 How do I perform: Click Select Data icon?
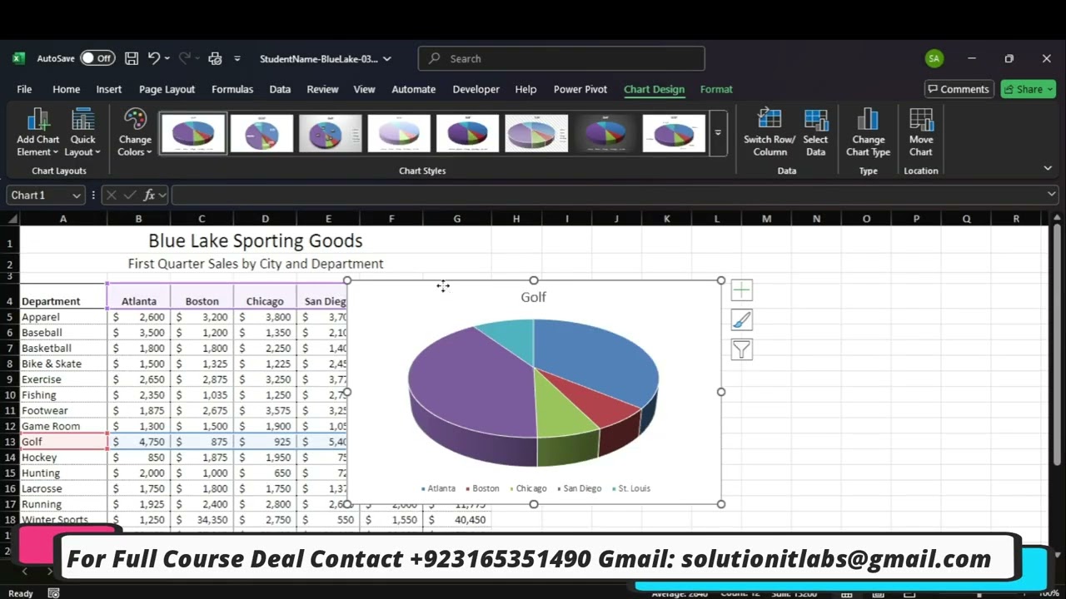pos(815,133)
